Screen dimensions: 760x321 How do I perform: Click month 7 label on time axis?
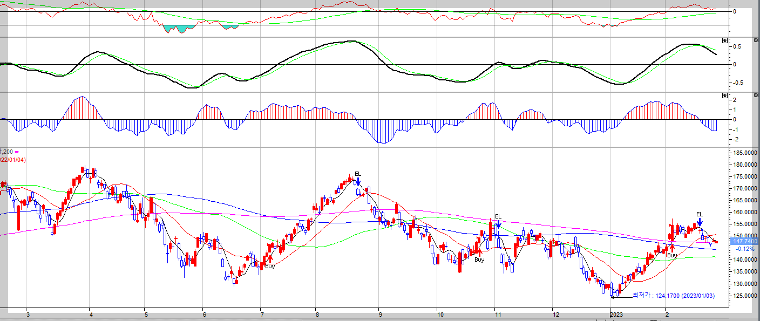[x=261, y=314]
